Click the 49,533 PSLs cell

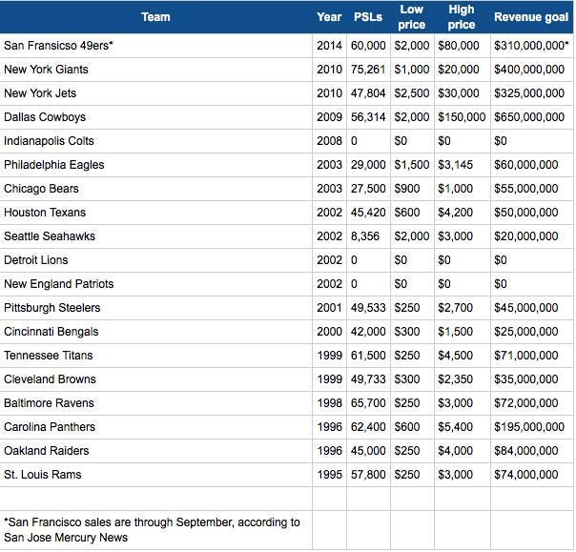click(368, 308)
